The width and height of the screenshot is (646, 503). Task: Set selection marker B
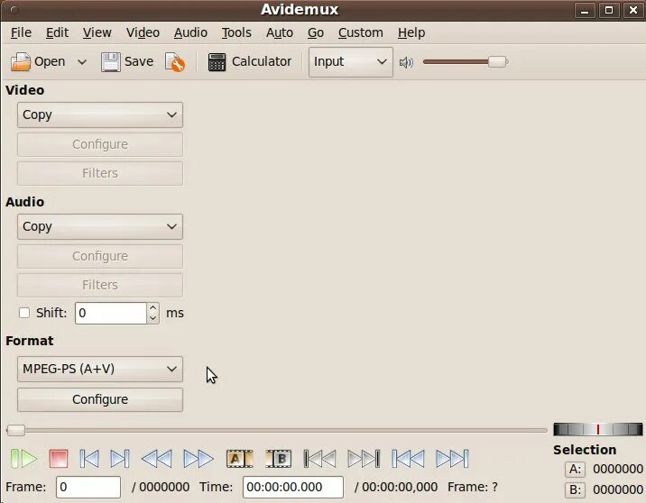click(x=279, y=459)
